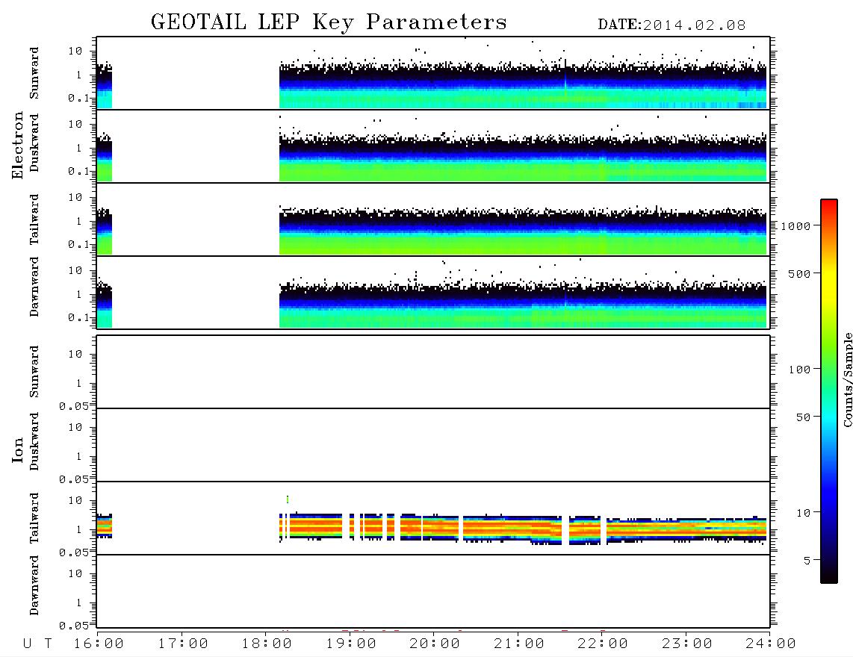The width and height of the screenshot is (853, 657).
Task: Click the '24:00' time axis label
Action: pos(771,644)
